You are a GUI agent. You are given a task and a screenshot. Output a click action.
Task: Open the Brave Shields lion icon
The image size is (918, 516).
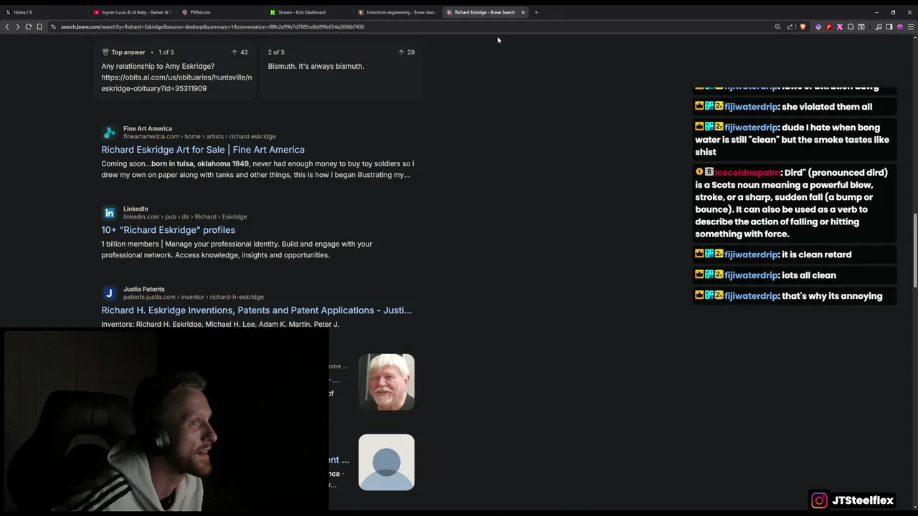pyautogui.click(x=803, y=27)
